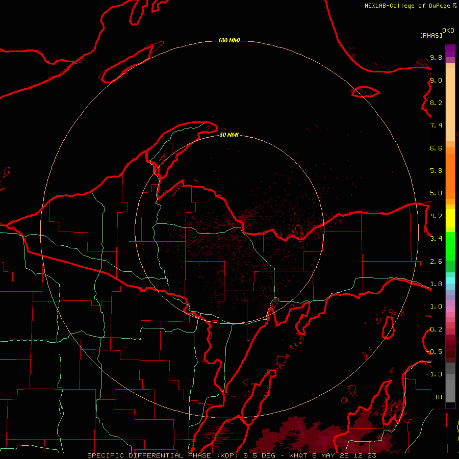This screenshot has width=459, height=459.
Task: Click the 3.4 value on the color scale
Action: point(436,239)
